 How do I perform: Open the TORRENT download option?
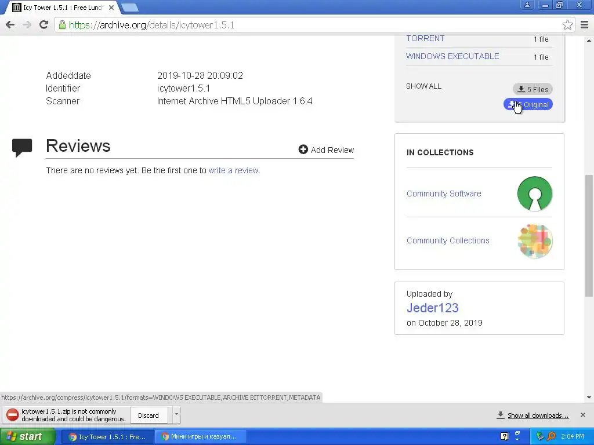(425, 39)
